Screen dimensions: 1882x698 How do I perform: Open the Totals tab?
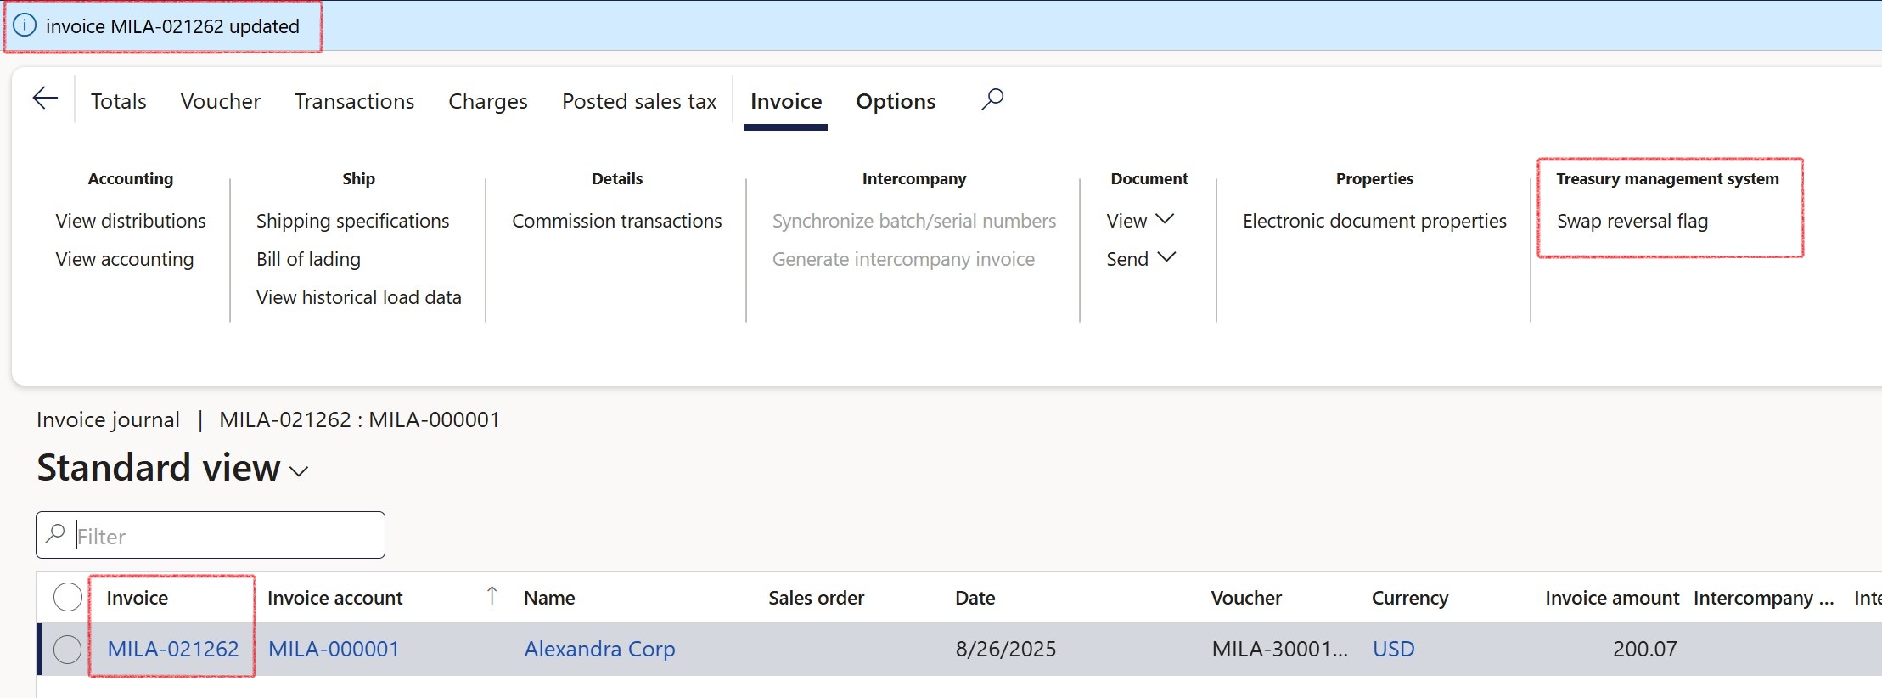coord(119,101)
